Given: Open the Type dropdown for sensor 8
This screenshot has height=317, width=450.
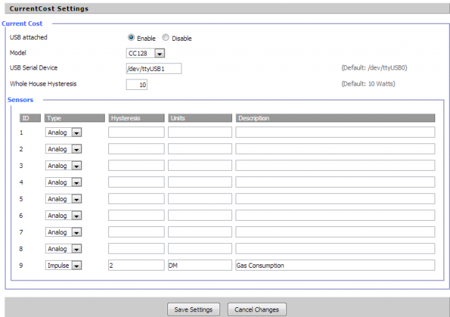Looking at the screenshot, I should [x=63, y=249].
